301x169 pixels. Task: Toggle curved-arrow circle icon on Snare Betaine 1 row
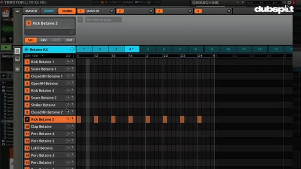coord(68,69)
